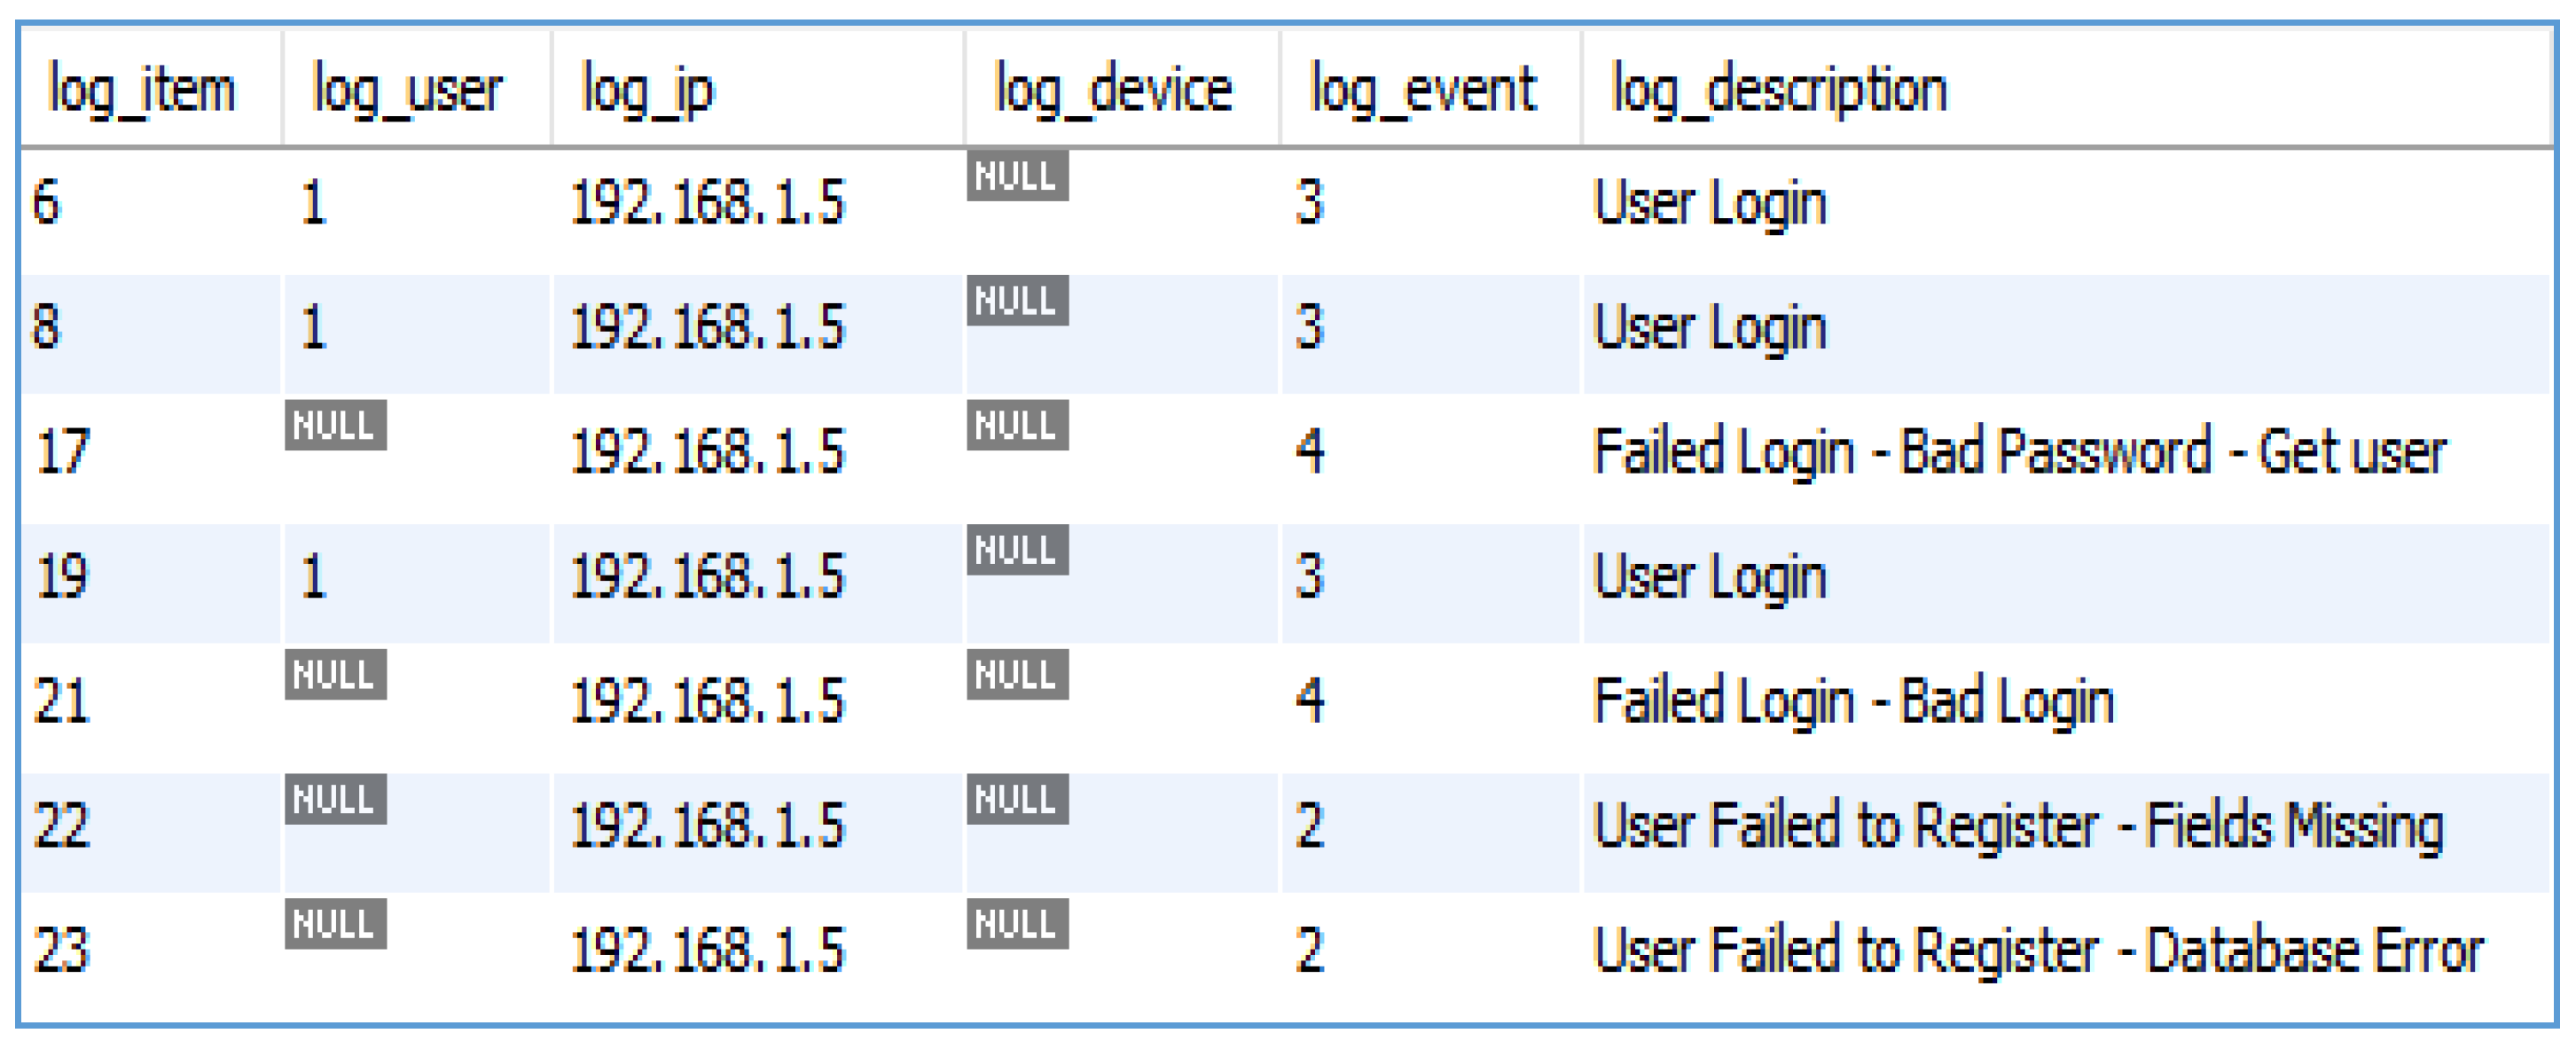The image size is (2576, 1041).
Task: Click the log_item cell containing 19
Action: [62, 577]
